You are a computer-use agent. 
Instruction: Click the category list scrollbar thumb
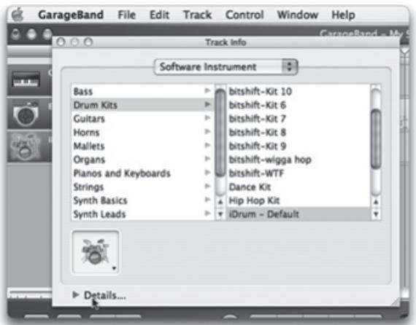click(220, 133)
